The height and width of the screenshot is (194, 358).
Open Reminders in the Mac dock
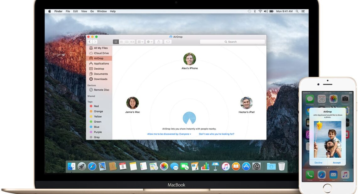point(144,166)
